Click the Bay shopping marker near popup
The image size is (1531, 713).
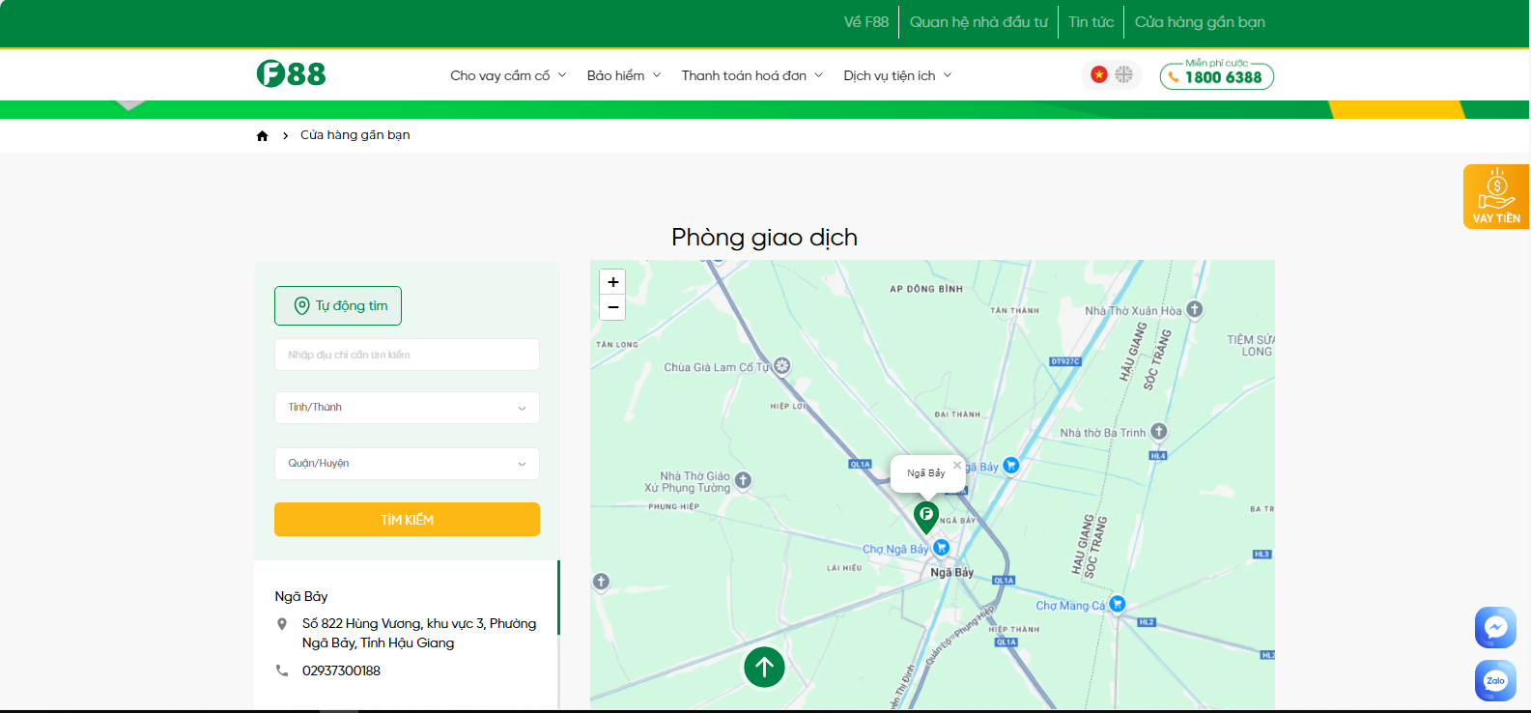tap(1011, 465)
